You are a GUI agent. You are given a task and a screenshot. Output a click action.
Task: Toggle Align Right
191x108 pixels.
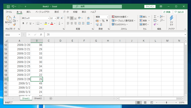pyautogui.click(x=76, y=23)
